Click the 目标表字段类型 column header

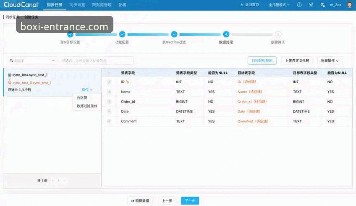click(305, 73)
